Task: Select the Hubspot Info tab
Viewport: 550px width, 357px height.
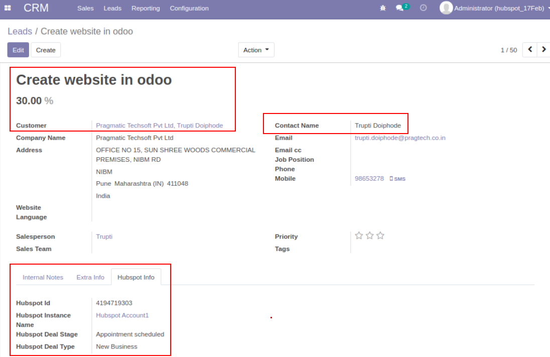Action: pyautogui.click(x=136, y=277)
